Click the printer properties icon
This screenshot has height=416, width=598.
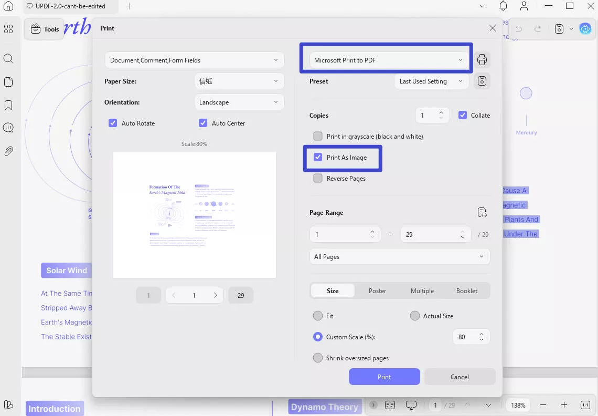(482, 60)
